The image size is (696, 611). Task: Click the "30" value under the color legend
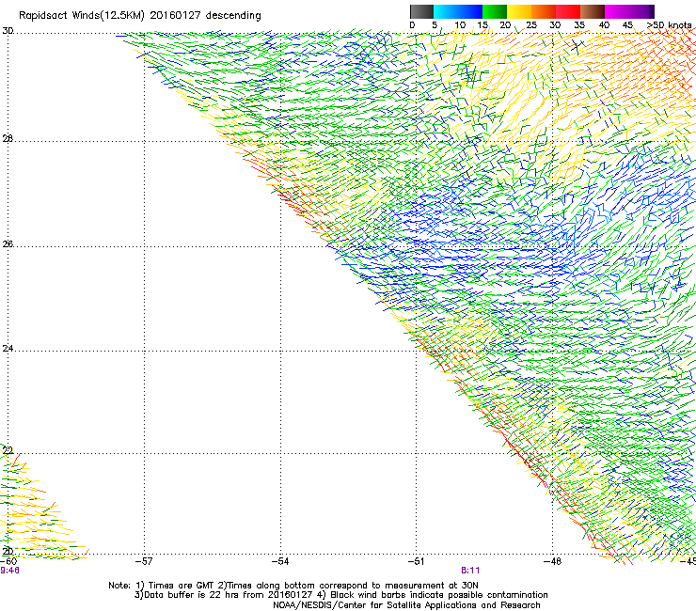[555, 25]
